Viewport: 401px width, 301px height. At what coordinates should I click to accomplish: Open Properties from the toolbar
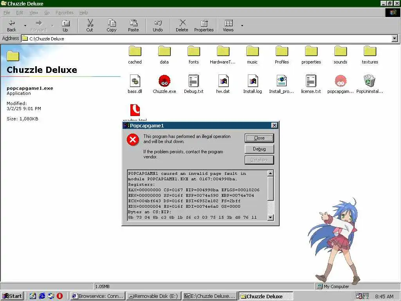click(x=204, y=25)
